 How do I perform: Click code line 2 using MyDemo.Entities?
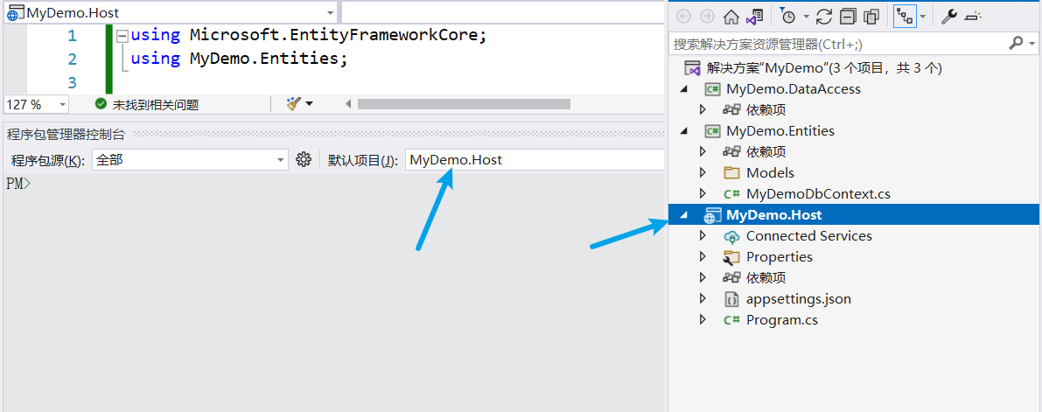239,59
